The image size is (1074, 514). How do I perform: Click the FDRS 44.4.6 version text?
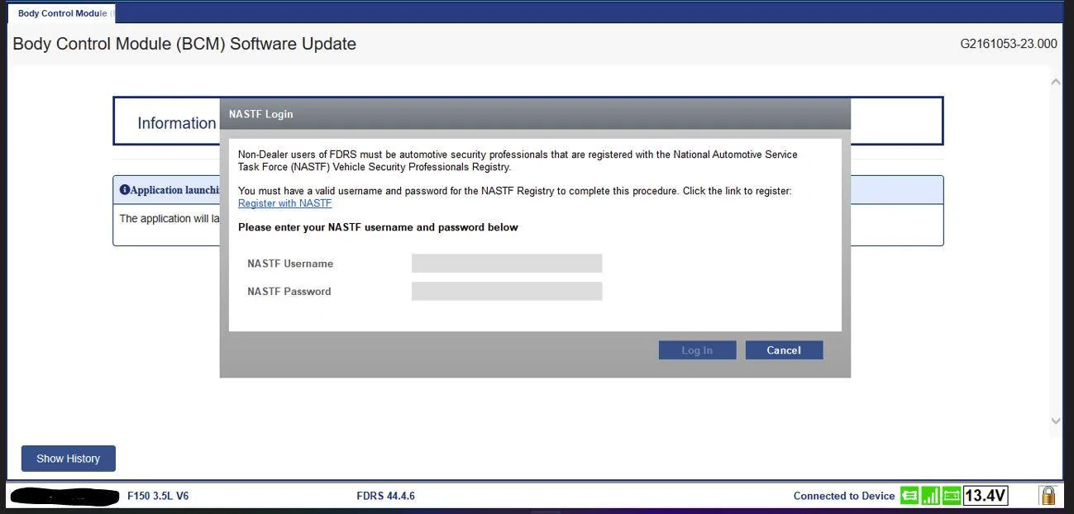pos(385,496)
